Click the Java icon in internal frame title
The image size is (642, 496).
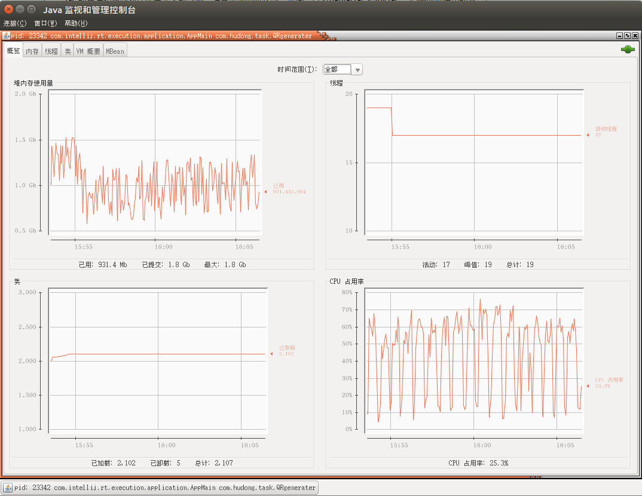coord(6,36)
